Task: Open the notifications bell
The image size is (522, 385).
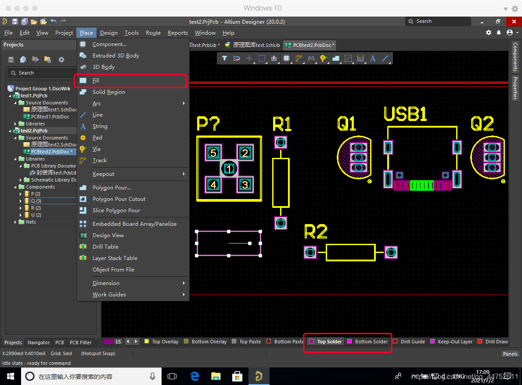Action: pyautogui.click(x=499, y=32)
